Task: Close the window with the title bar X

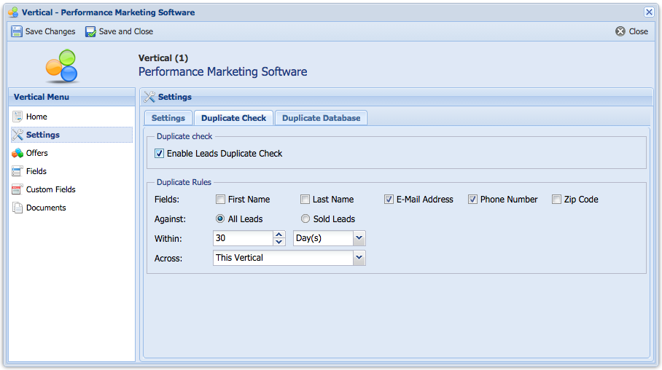Action: coord(649,12)
